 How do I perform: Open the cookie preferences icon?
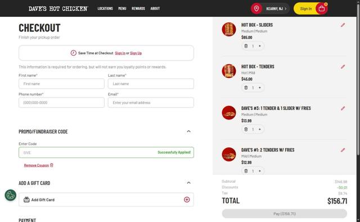point(11,195)
